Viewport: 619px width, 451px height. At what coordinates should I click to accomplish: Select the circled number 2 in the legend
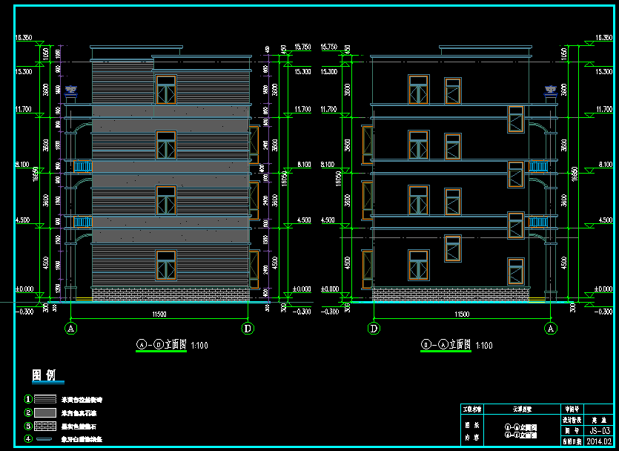(x=28, y=412)
